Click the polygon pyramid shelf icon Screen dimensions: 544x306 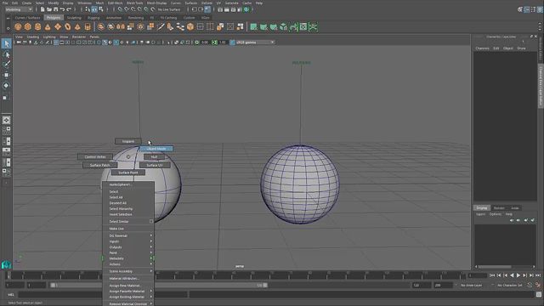[77, 26]
